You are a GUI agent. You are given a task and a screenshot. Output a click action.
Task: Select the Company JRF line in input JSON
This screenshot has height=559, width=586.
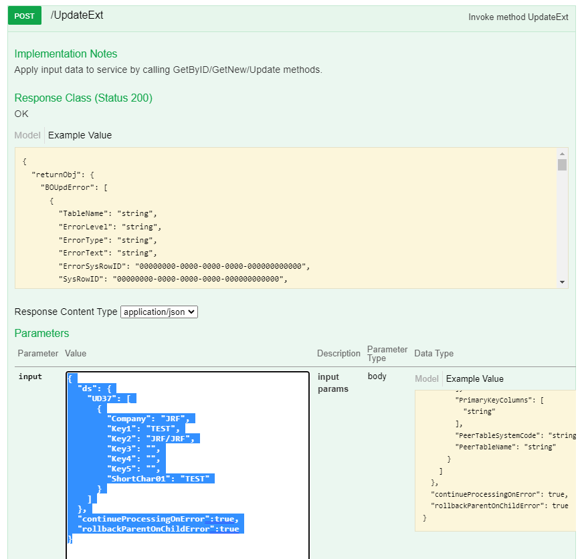(148, 419)
